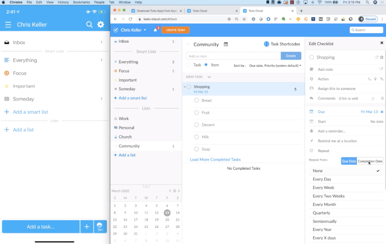386x244 pixels.
Task: Complete Shopping via the edit panel circle
Action: coord(312,57)
